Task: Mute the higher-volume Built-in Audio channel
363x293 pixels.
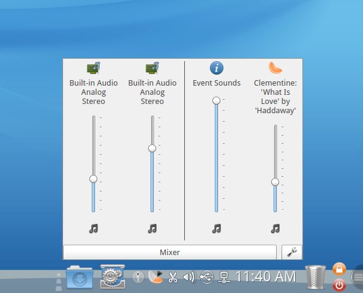Action: 152,229
